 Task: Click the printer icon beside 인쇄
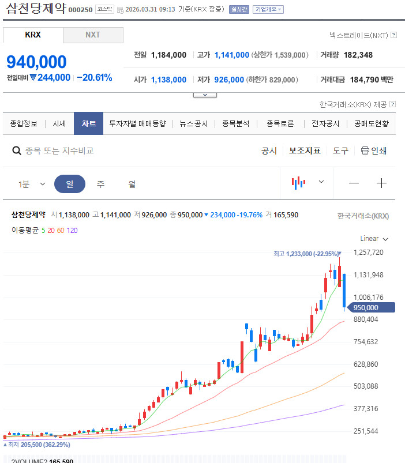tap(365, 150)
